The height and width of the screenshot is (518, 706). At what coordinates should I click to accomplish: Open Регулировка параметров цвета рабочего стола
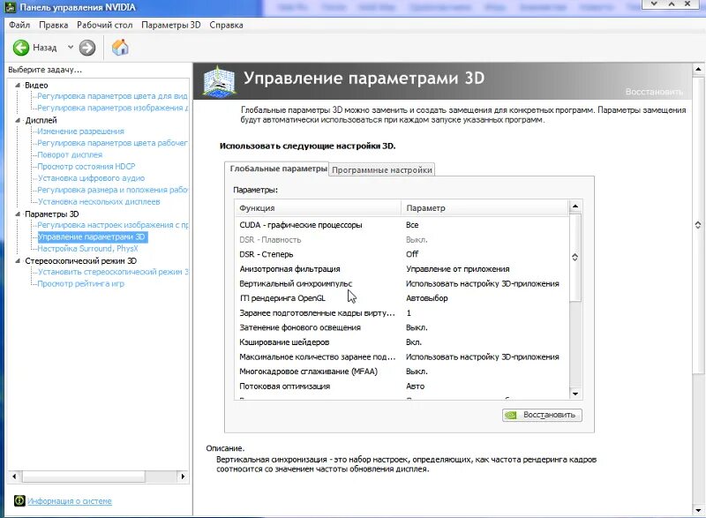(x=112, y=143)
